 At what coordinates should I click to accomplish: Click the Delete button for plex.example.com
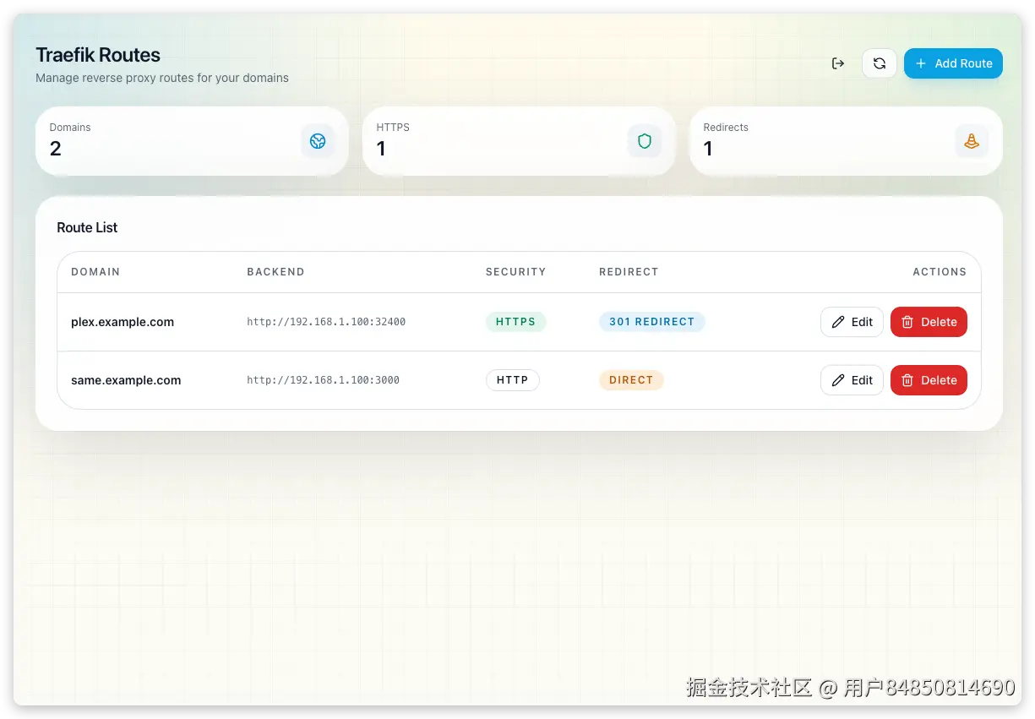[929, 321]
